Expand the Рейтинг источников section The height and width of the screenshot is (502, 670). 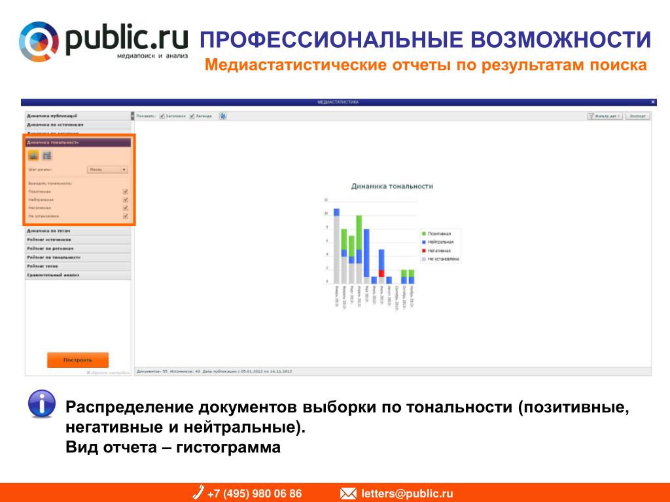pyautogui.click(x=78, y=239)
